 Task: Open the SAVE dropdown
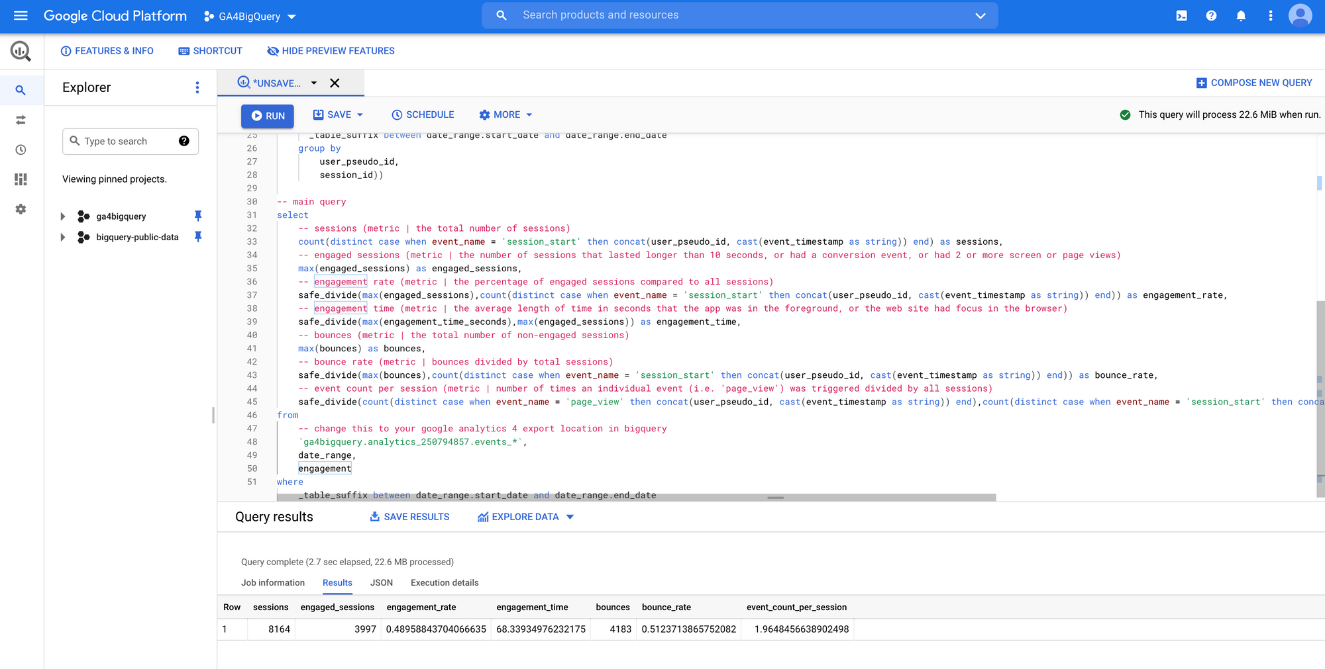point(338,114)
